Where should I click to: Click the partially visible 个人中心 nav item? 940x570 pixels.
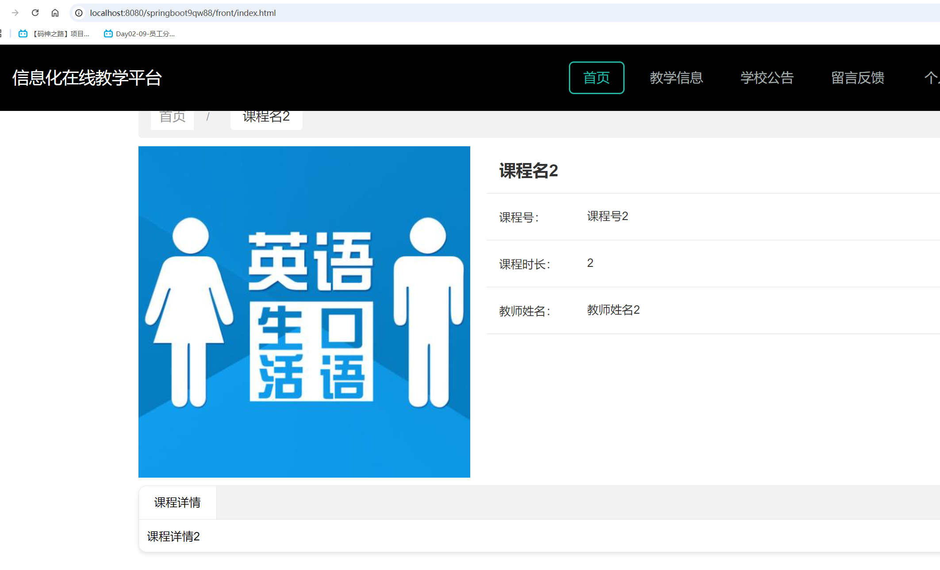click(932, 78)
